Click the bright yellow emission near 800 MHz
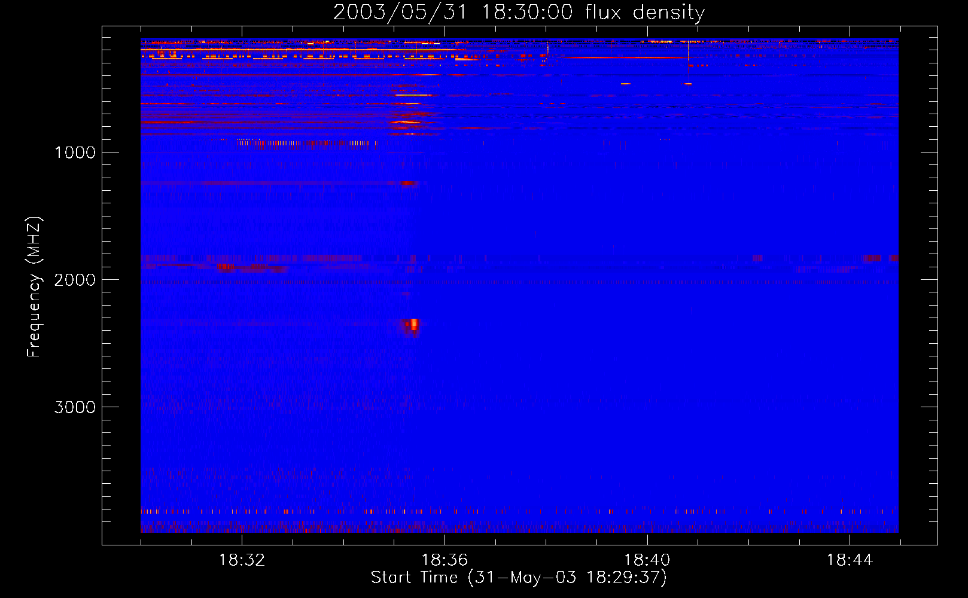This screenshot has width=968, height=598. click(407, 123)
